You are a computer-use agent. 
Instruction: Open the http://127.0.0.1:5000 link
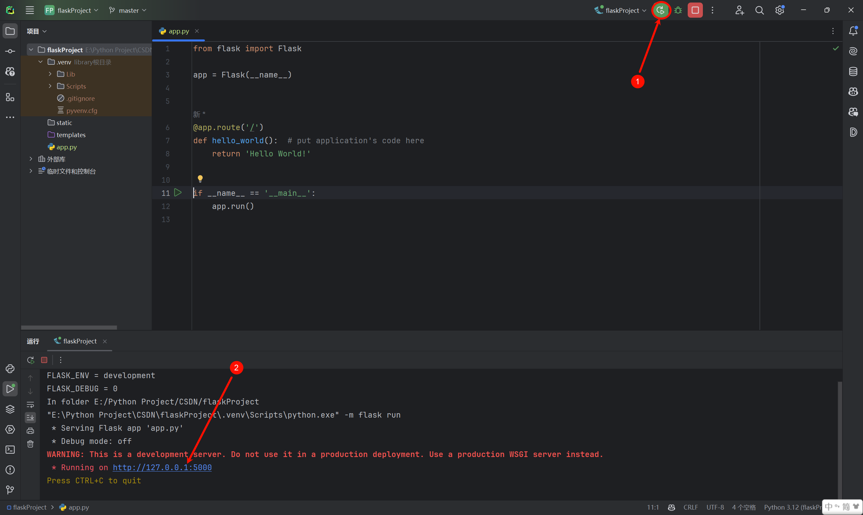coord(162,467)
